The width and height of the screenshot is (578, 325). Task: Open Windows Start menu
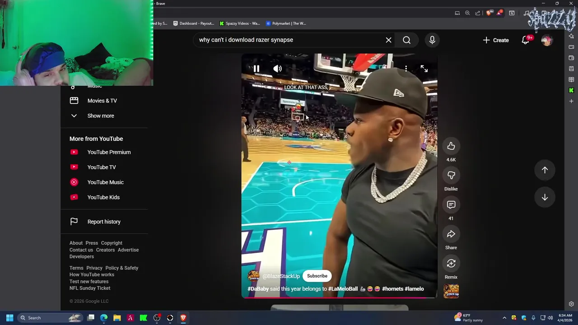click(9, 318)
